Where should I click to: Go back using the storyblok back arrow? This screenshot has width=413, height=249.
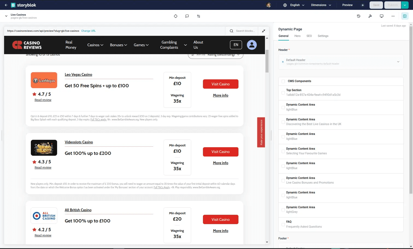click(x=6, y=5)
